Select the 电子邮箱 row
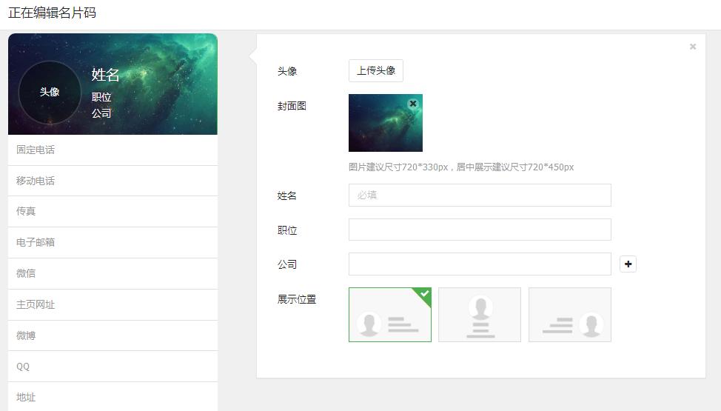This screenshot has width=721, height=411. point(113,243)
